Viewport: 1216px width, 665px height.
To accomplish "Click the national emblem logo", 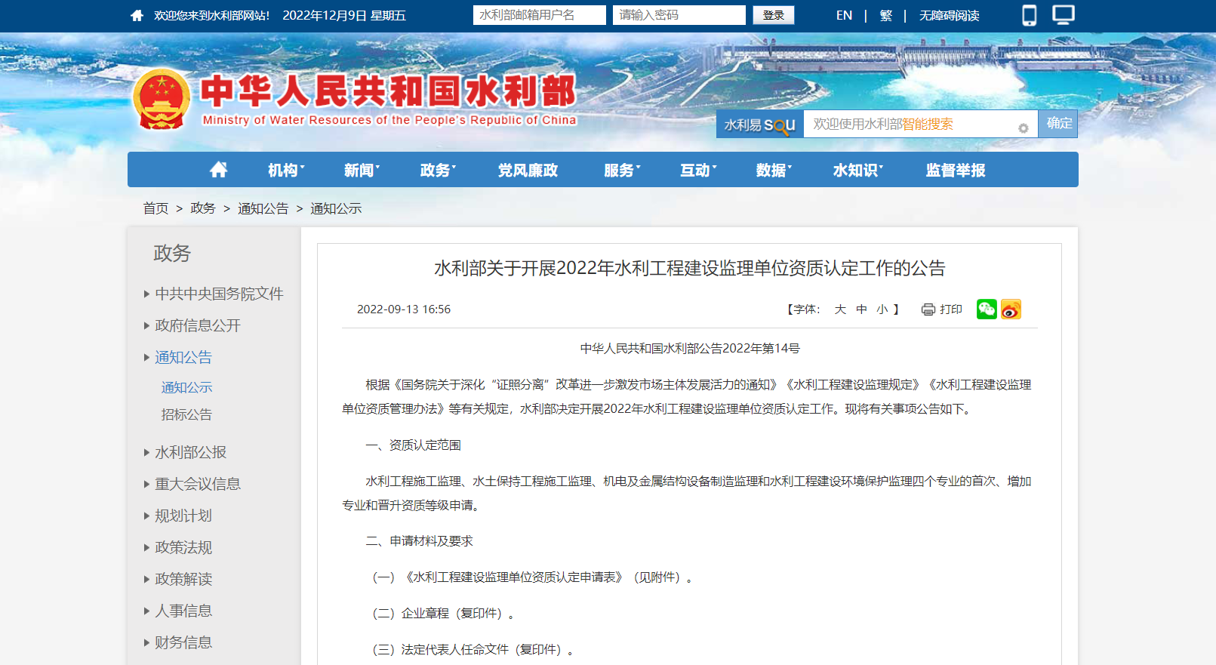I will point(162,100).
